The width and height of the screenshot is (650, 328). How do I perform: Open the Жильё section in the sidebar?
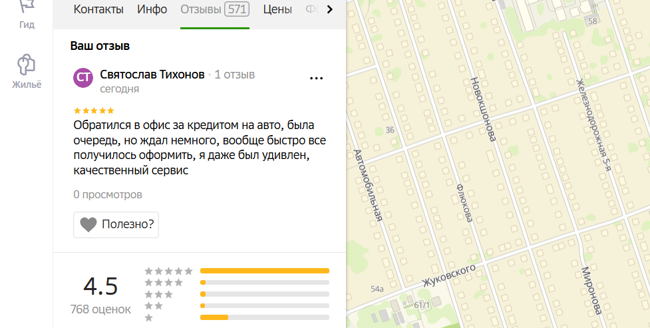pos(27,71)
